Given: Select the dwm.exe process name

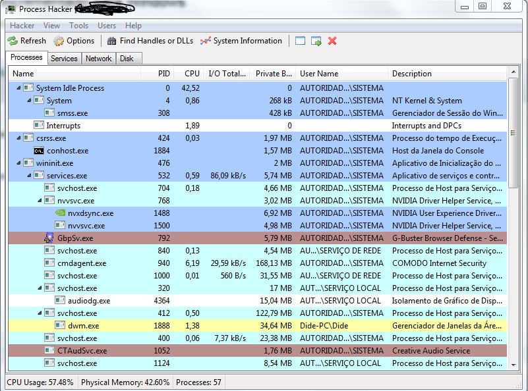Looking at the screenshot, I should 83,326.
